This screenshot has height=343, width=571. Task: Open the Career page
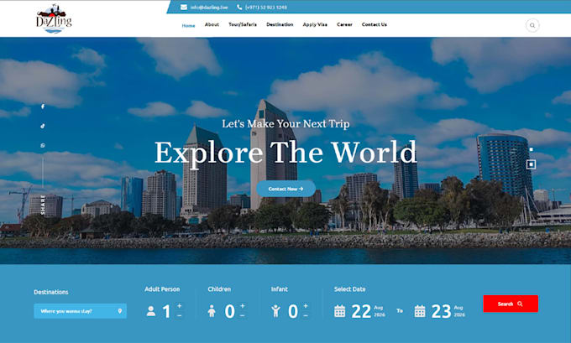[344, 24]
